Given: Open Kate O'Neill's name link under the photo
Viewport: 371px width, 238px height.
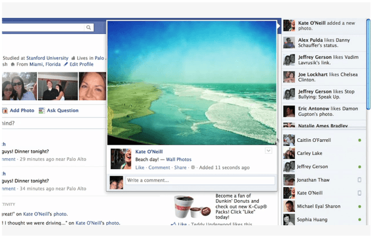Looking at the screenshot, I should pos(149,152).
